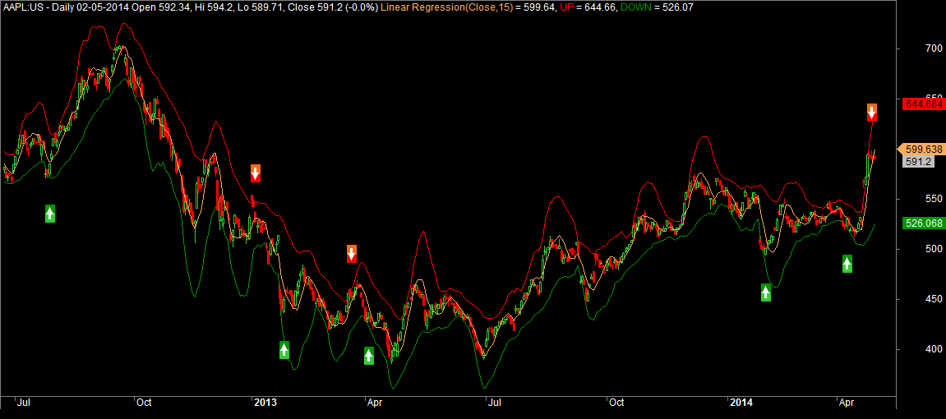
Task: Click the red sell arrow above the 2013 year label
Action: (x=256, y=173)
